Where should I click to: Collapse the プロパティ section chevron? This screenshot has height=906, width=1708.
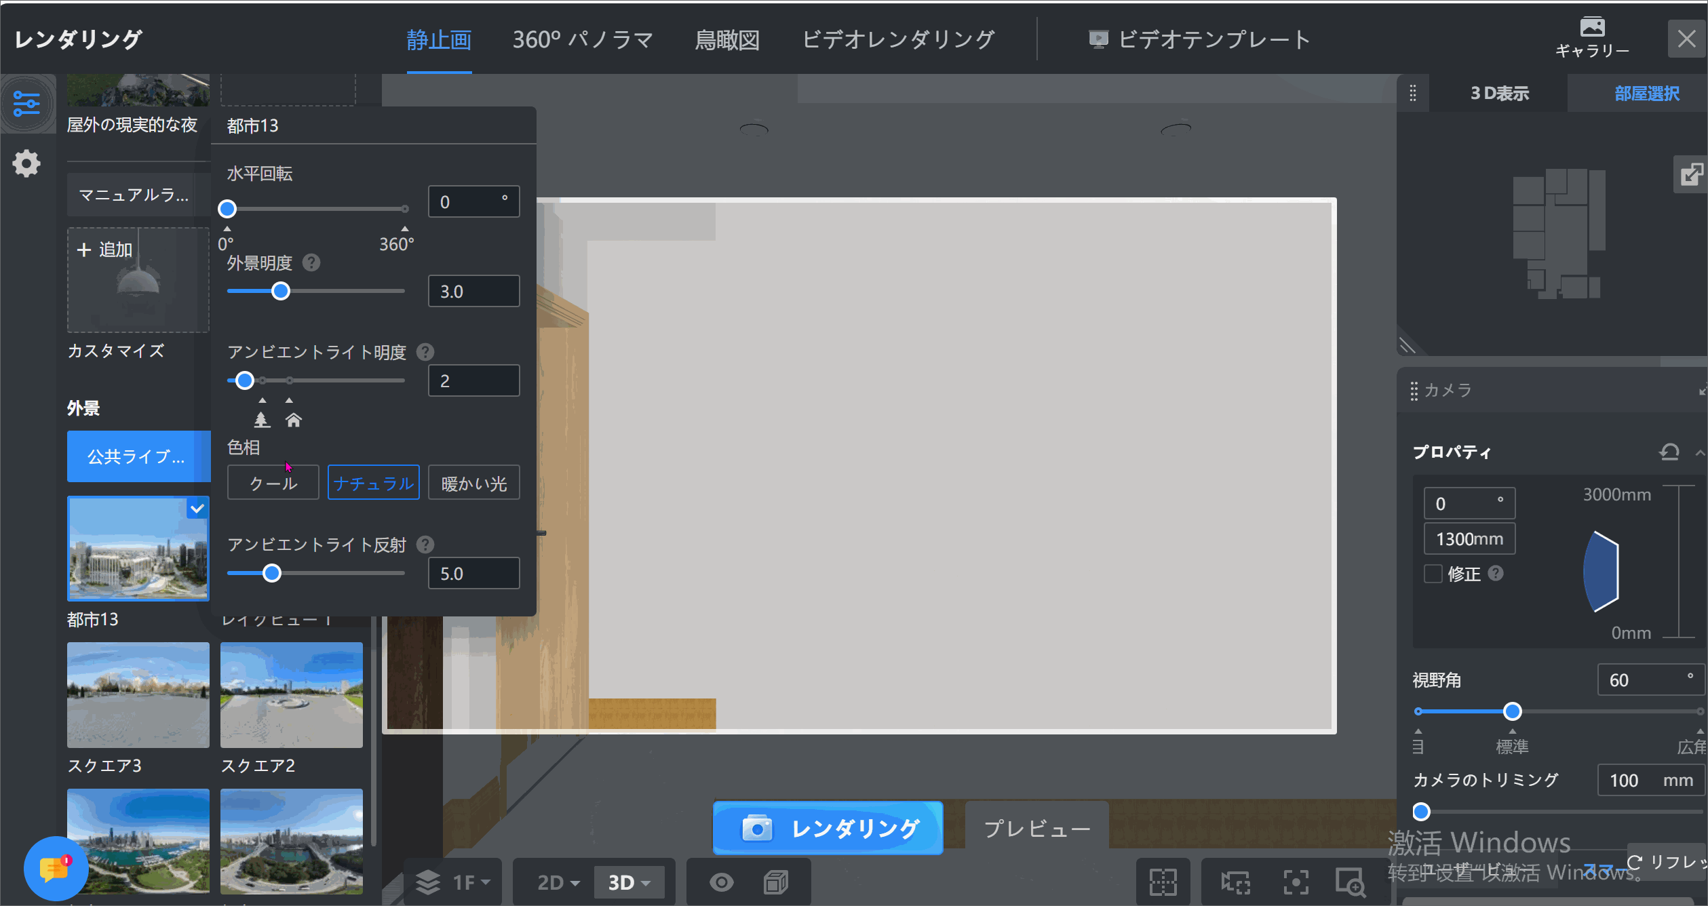pyautogui.click(x=1699, y=452)
